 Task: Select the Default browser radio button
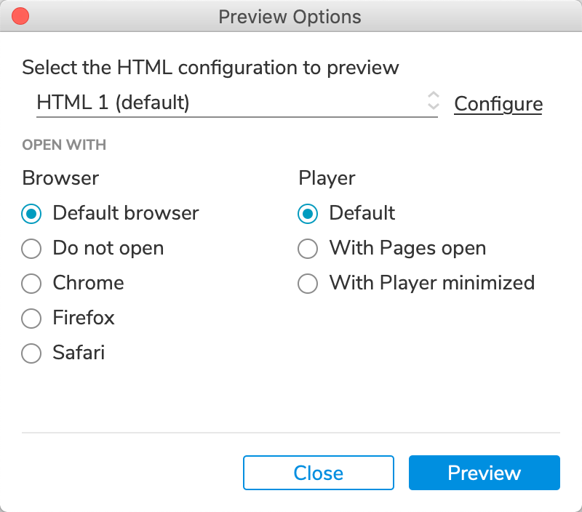[x=31, y=214]
